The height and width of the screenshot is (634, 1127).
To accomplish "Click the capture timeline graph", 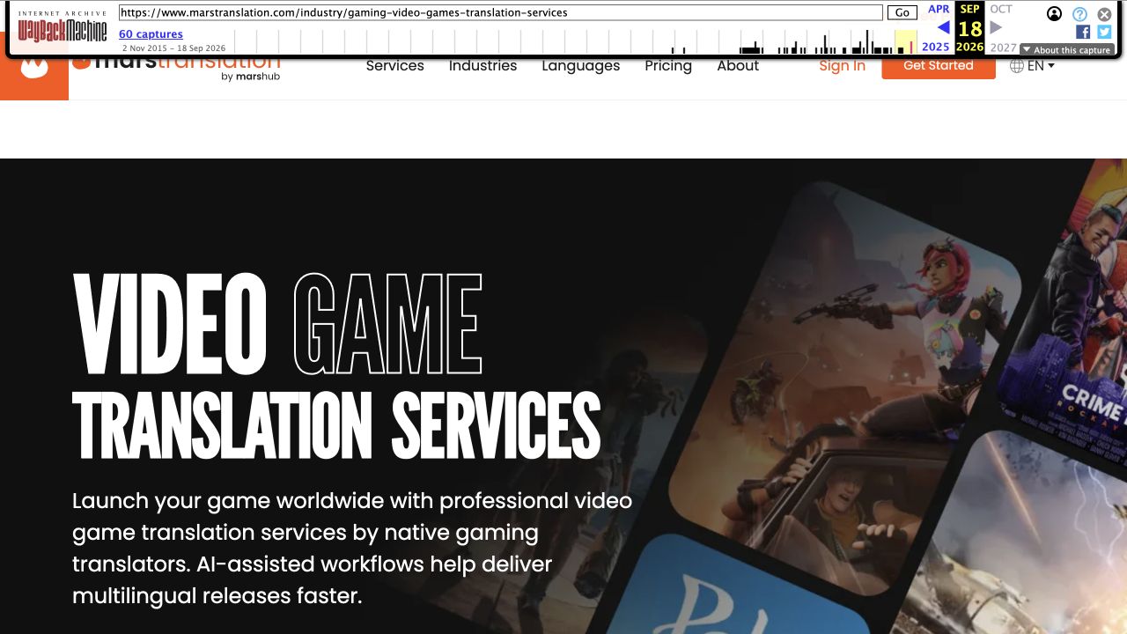I will pos(575,41).
